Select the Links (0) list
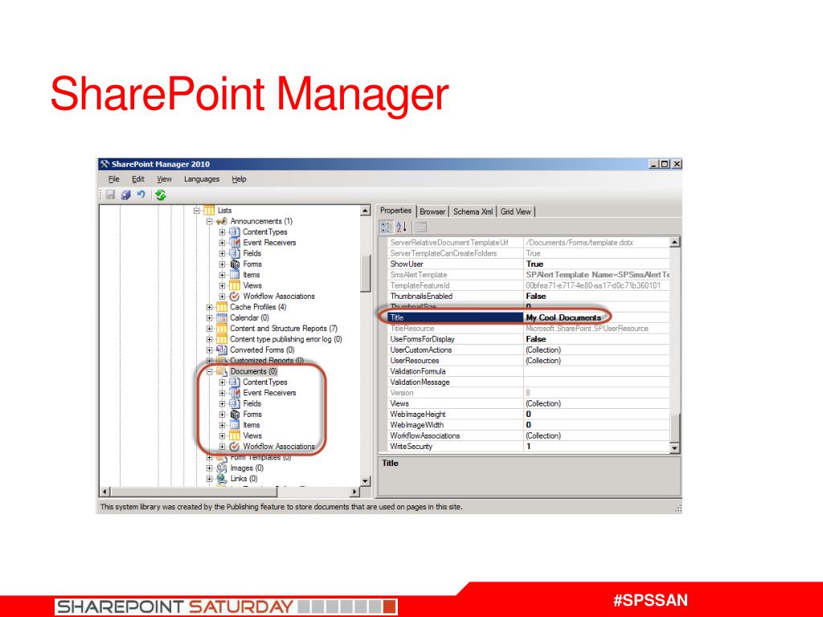This screenshot has width=823, height=617. [x=244, y=479]
